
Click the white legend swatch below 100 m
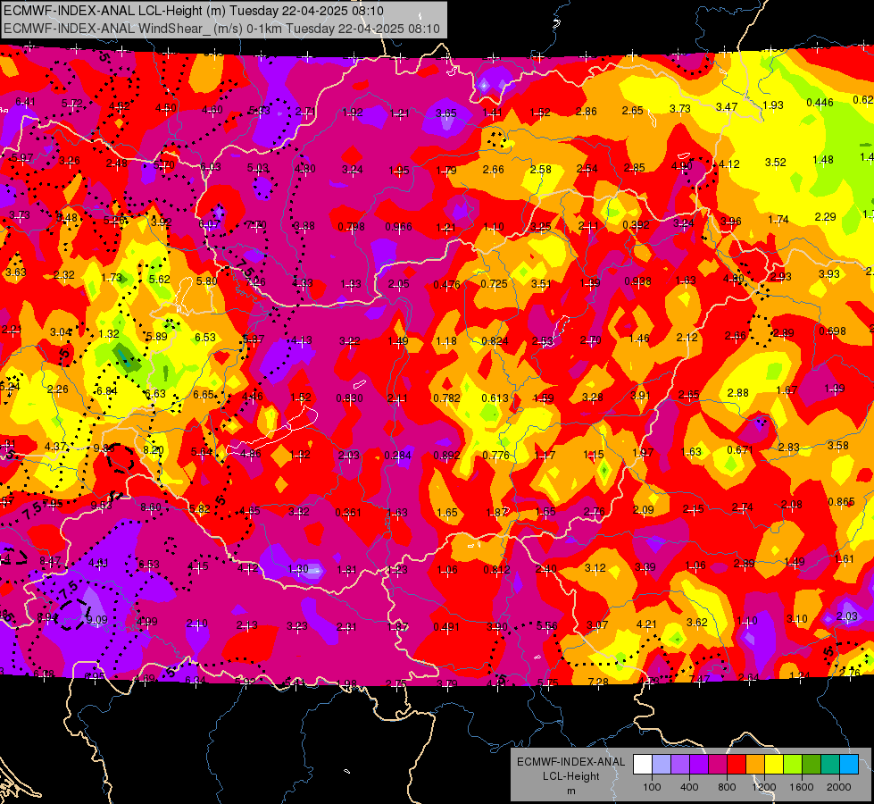[x=643, y=765]
